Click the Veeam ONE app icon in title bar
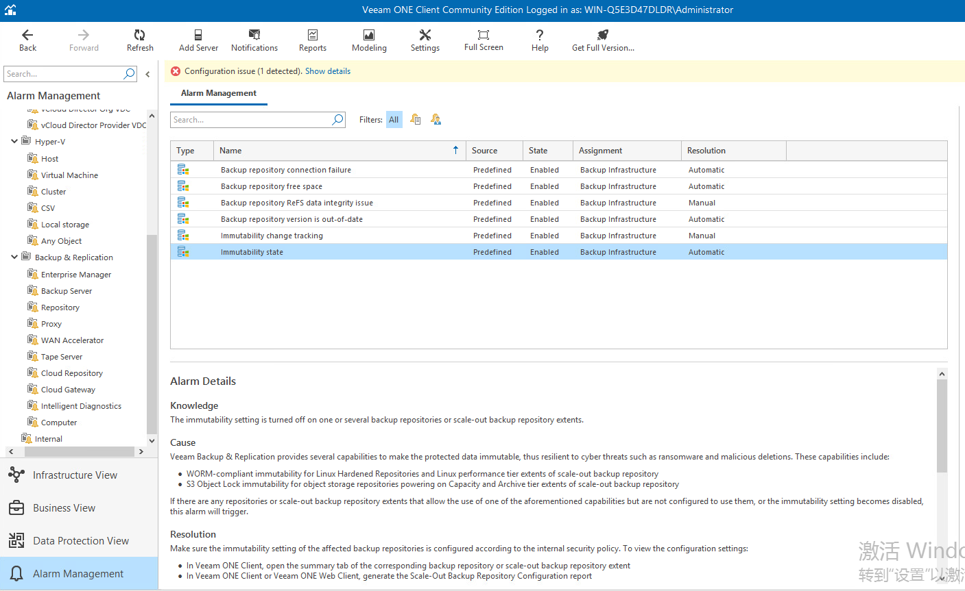The image size is (965, 591). point(10,10)
